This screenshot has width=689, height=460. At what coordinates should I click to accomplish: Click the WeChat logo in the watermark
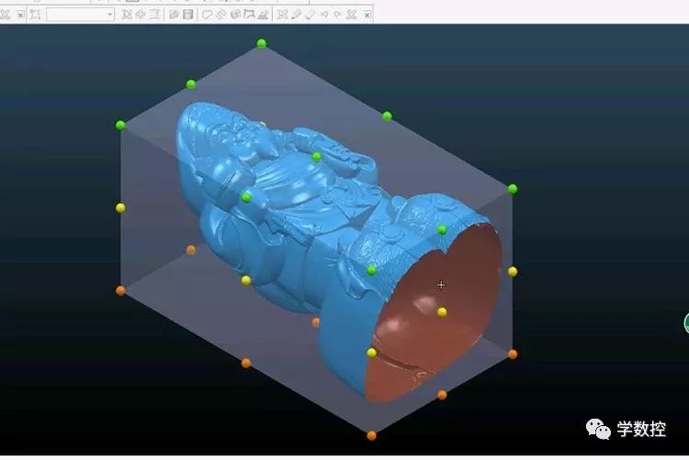(x=599, y=428)
